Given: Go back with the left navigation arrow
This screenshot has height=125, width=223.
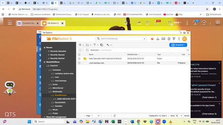Looking at the screenshot, I should coord(80,50).
